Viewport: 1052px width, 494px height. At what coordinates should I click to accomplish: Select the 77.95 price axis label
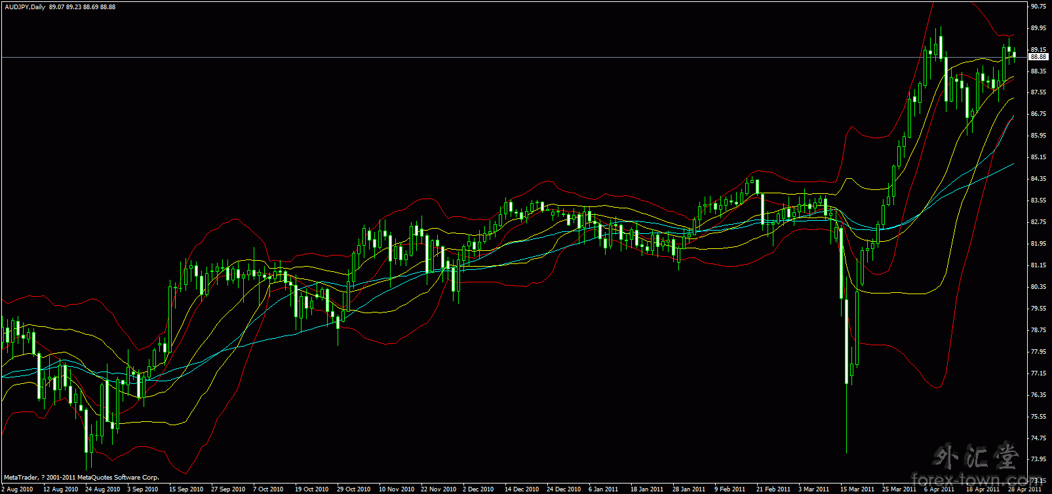pos(1039,352)
